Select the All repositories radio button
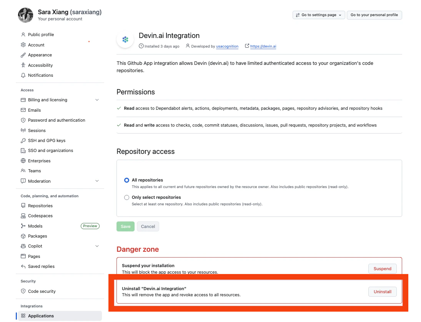 pyautogui.click(x=126, y=180)
